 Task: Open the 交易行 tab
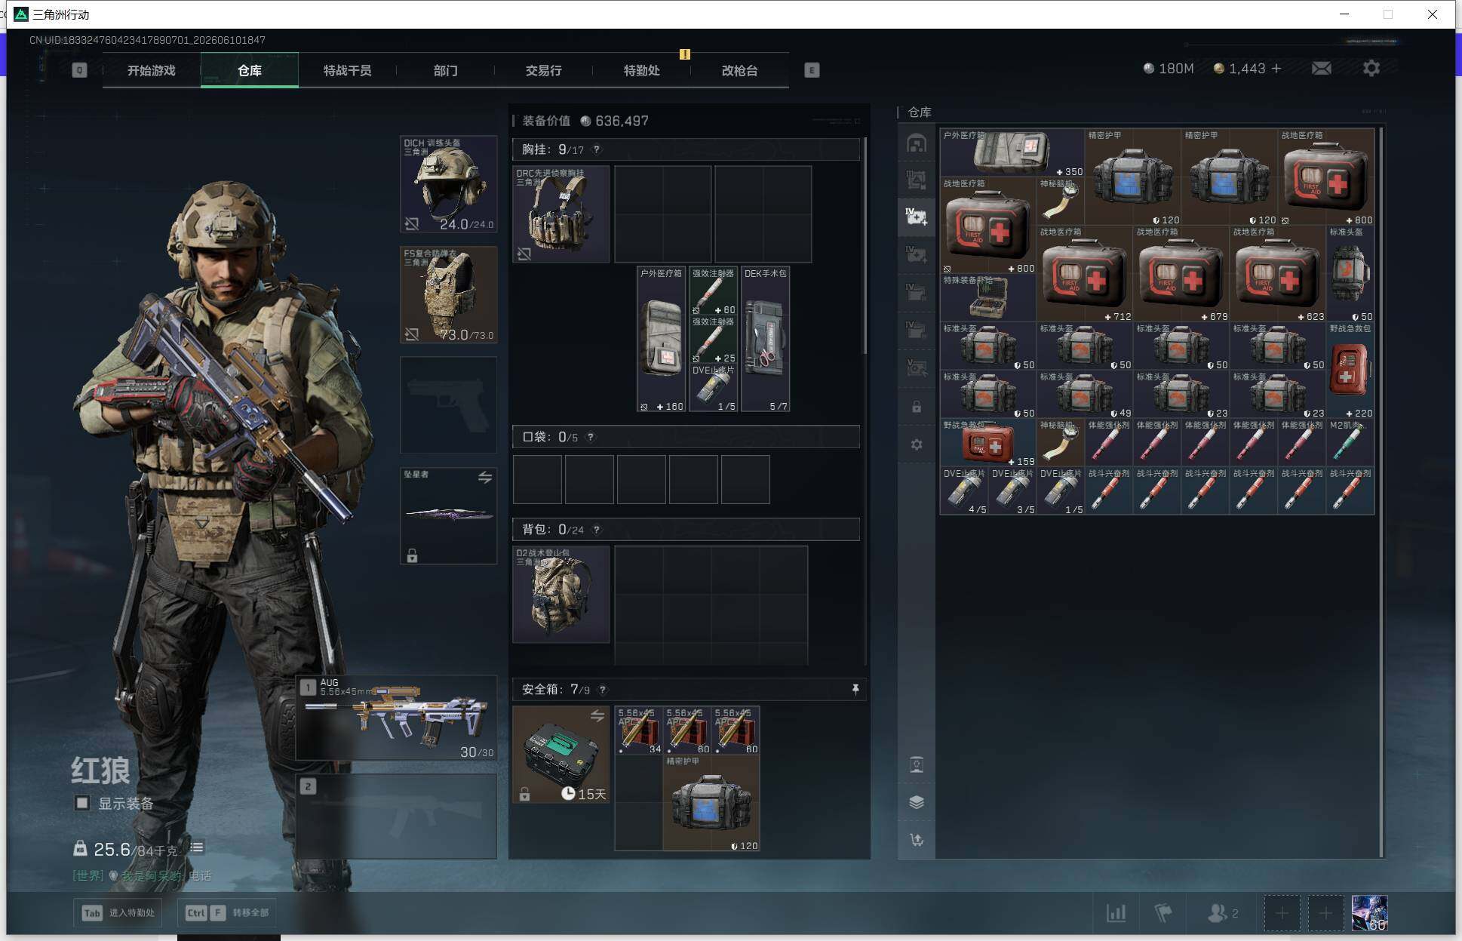coord(543,70)
